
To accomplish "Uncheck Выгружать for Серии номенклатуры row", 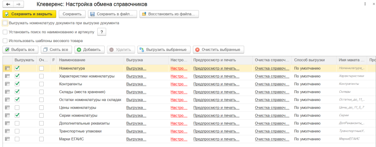I will (x=17, y=116).
